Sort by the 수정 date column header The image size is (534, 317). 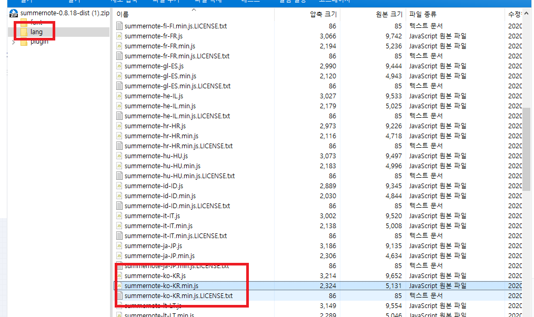(515, 14)
